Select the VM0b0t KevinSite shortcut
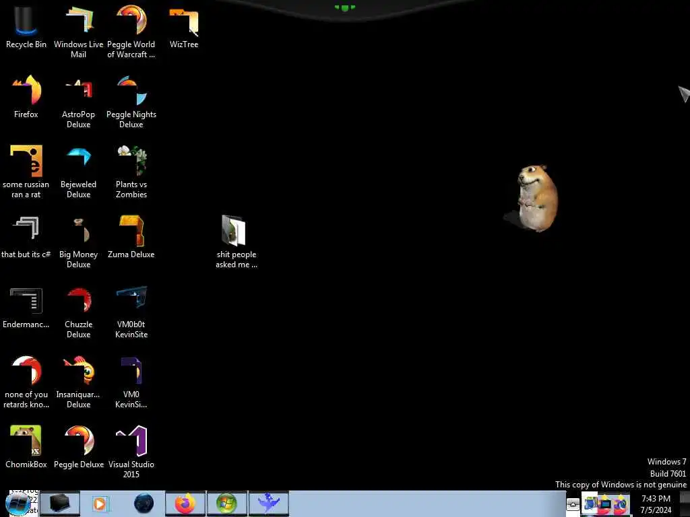Image resolution: width=690 pixels, height=517 pixels. 131,312
